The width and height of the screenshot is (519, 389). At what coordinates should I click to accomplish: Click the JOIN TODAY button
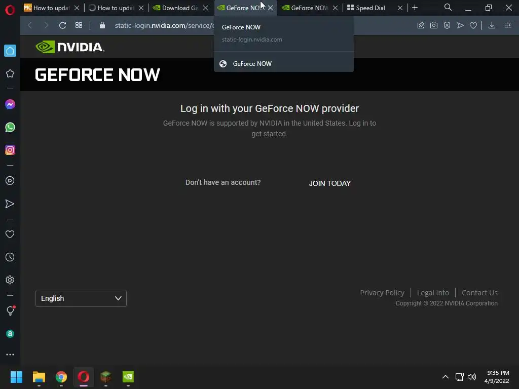[x=329, y=183]
